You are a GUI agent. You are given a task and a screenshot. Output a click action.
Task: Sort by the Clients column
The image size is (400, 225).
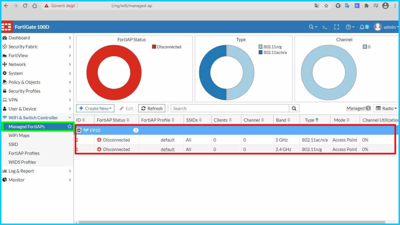tap(223, 120)
